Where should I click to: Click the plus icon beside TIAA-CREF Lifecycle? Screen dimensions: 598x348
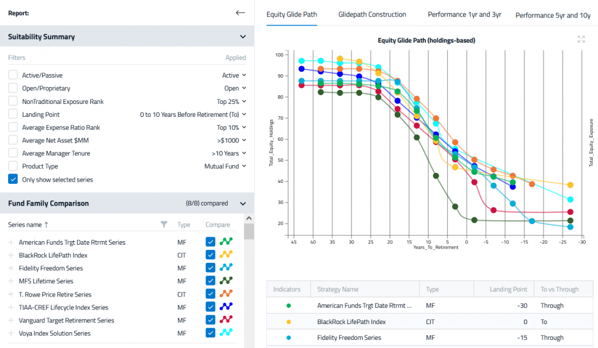11,308
